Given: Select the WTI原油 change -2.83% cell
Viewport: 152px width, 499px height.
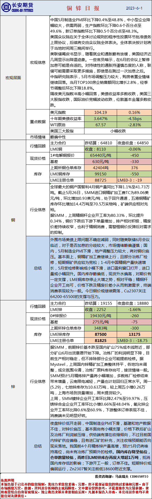Looking at the screenshot, I should point(134,125).
